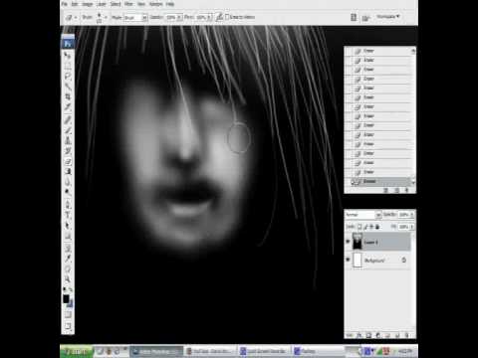This screenshot has height=358, width=478.
Task: Open the Layers panel Opacity arrow
Action: point(411,215)
